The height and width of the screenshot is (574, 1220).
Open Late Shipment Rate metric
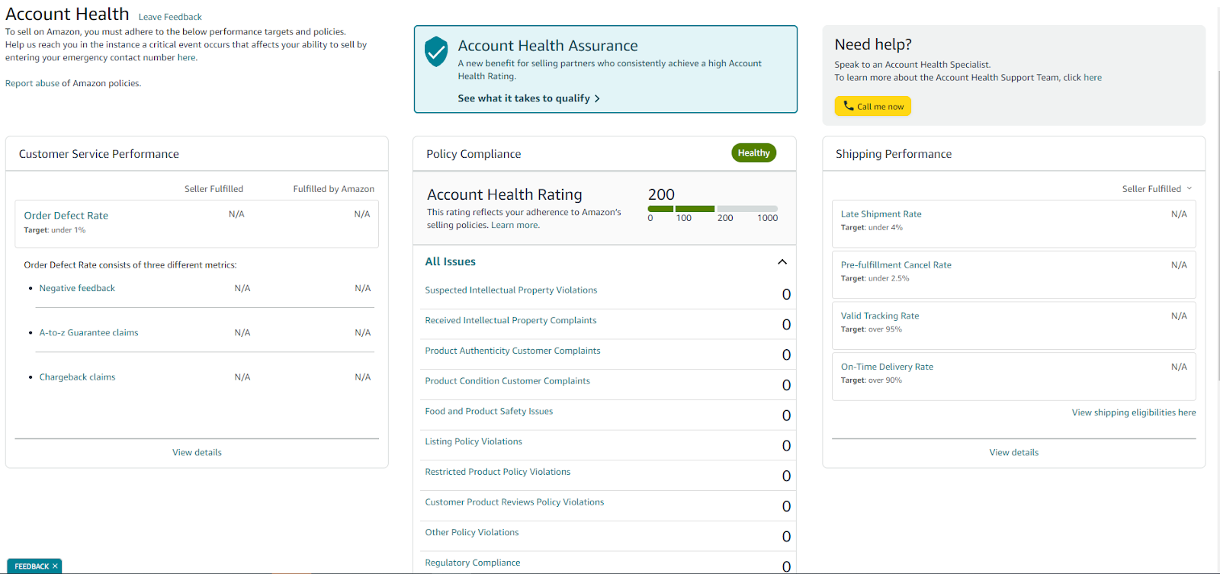[x=881, y=214]
